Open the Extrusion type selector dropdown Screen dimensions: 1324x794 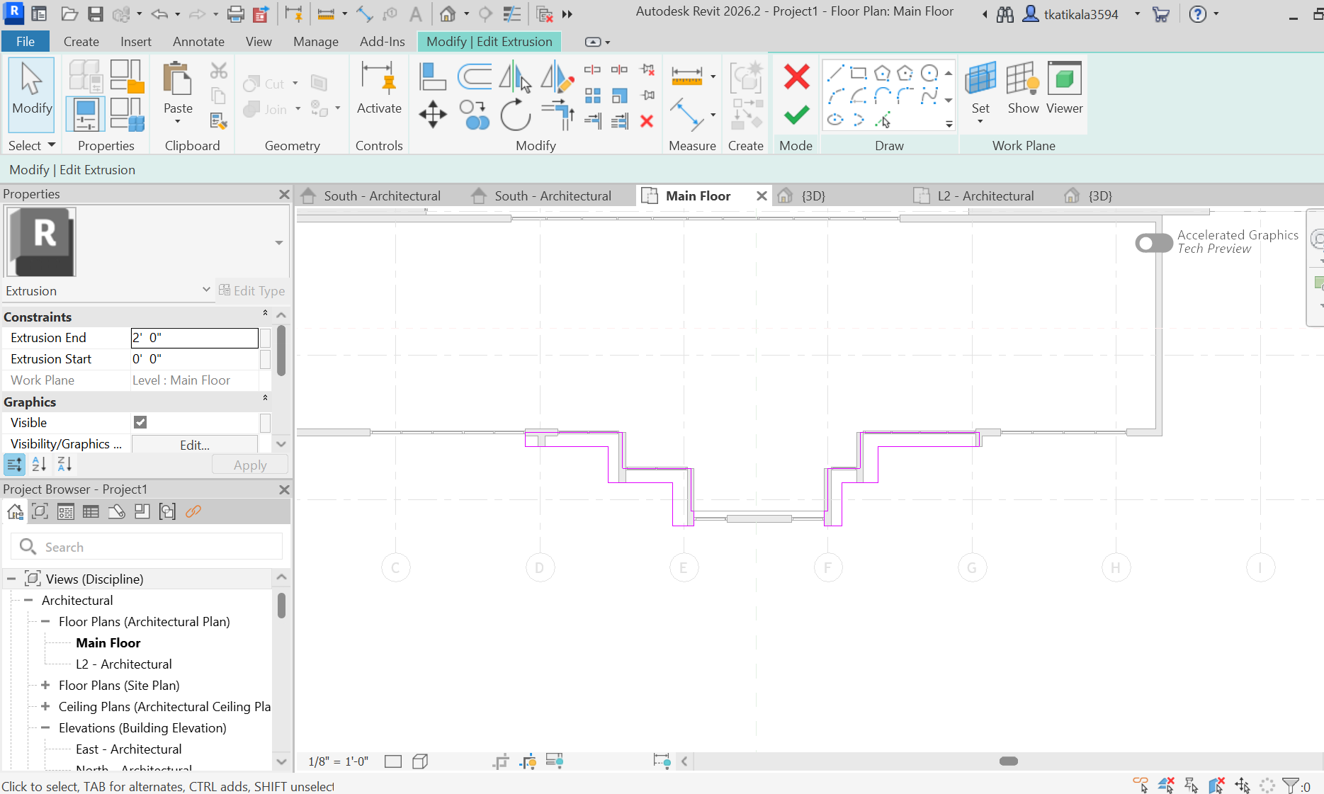coord(206,290)
